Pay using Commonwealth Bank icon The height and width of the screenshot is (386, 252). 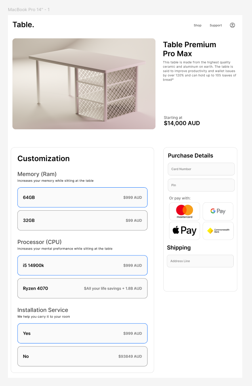click(x=218, y=230)
